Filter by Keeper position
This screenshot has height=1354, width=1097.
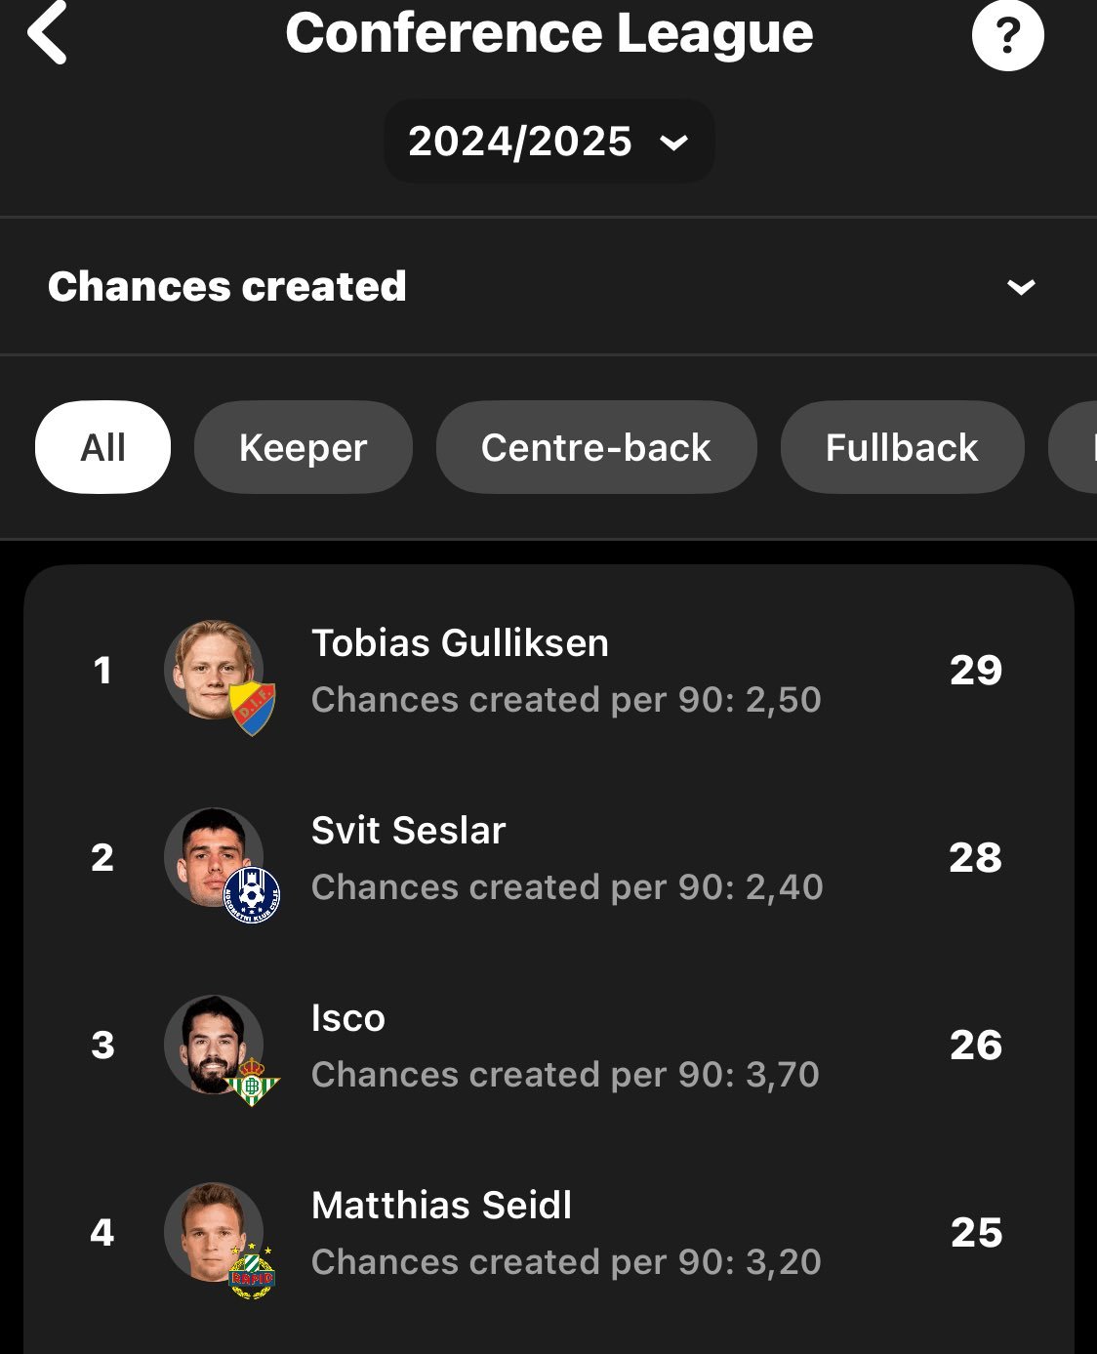tap(303, 448)
